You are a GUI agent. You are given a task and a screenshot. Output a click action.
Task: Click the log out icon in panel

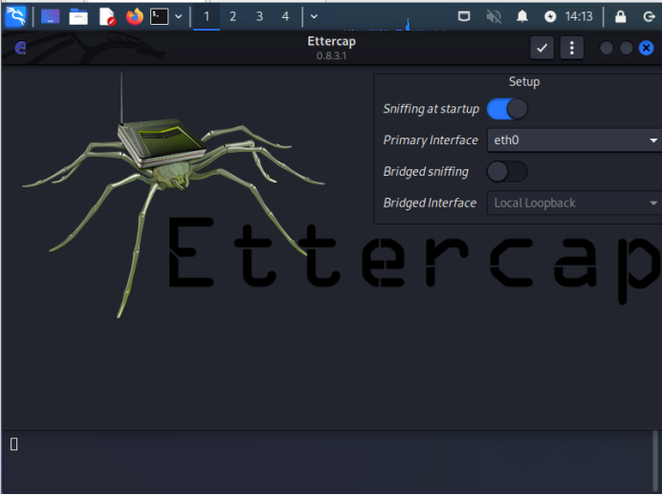(649, 16)
